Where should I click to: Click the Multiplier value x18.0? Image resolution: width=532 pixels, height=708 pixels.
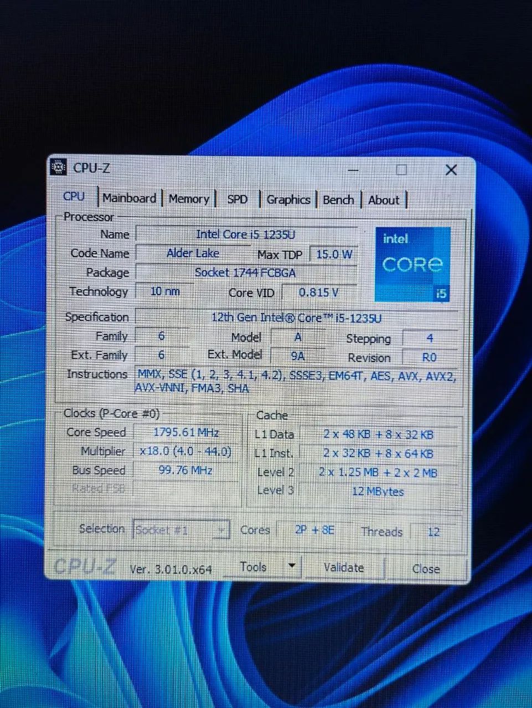point(186,451)
